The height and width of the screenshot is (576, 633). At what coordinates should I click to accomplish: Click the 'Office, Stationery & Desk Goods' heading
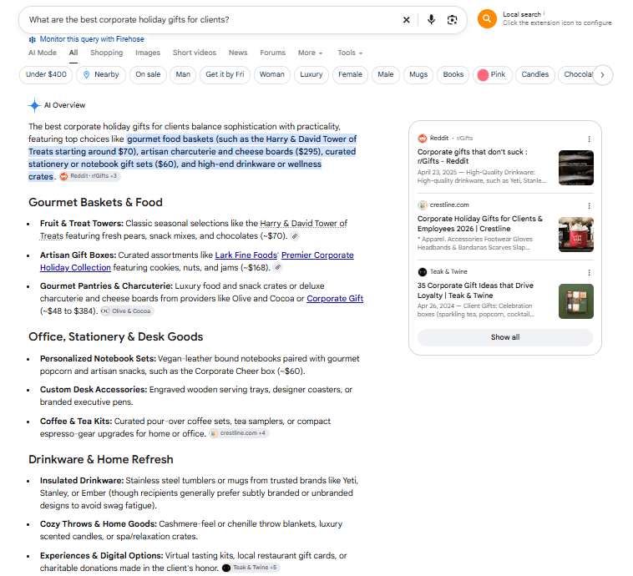coord(116,336)
